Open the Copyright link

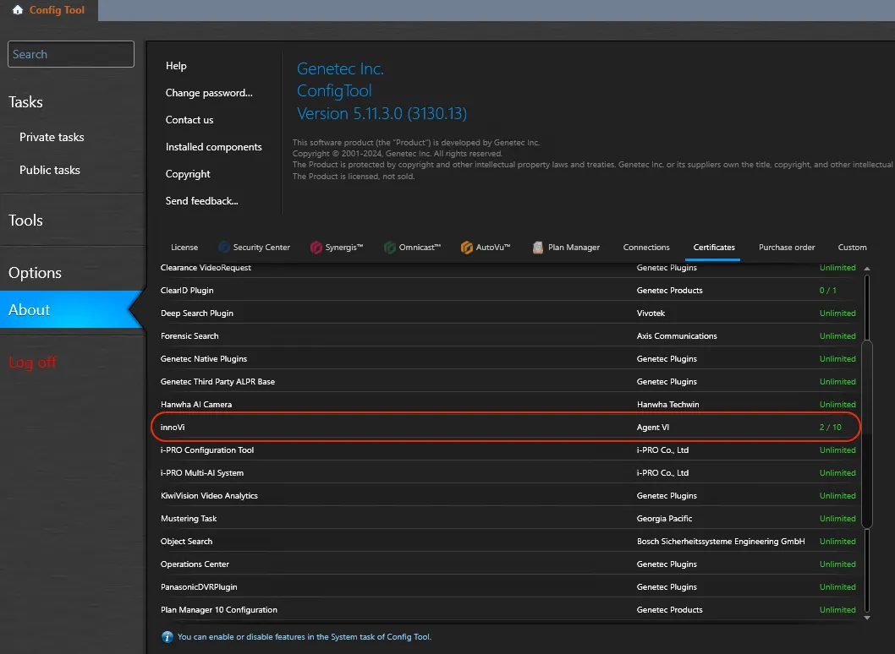pyautogui.click(x=188, y=174)
